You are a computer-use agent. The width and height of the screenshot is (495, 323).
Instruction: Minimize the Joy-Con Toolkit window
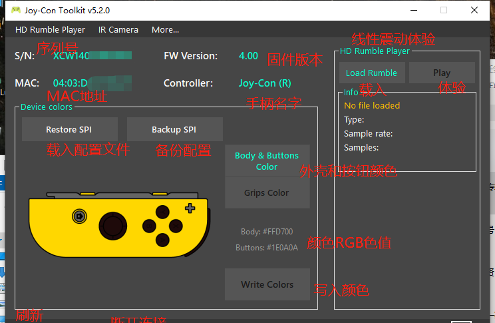(414, 10)
